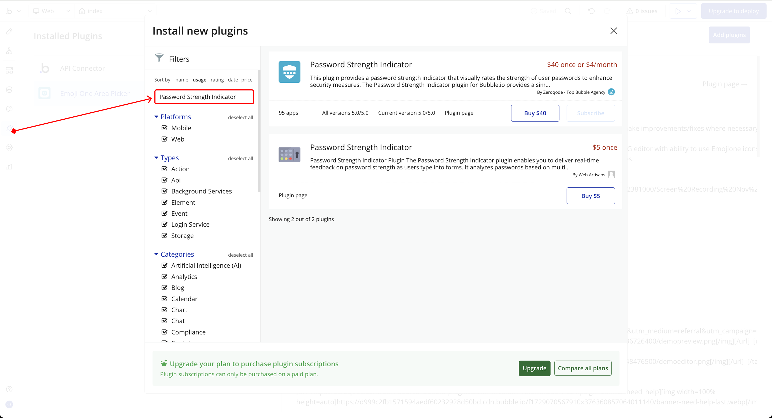Click the Buy $40 button
Viewport: 772px width, 418px height.
click(535, 113)
